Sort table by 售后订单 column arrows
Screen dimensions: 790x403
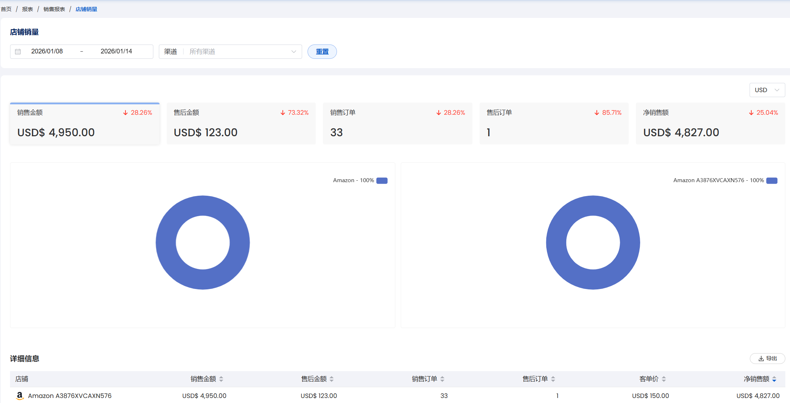(x=553, y=379)
